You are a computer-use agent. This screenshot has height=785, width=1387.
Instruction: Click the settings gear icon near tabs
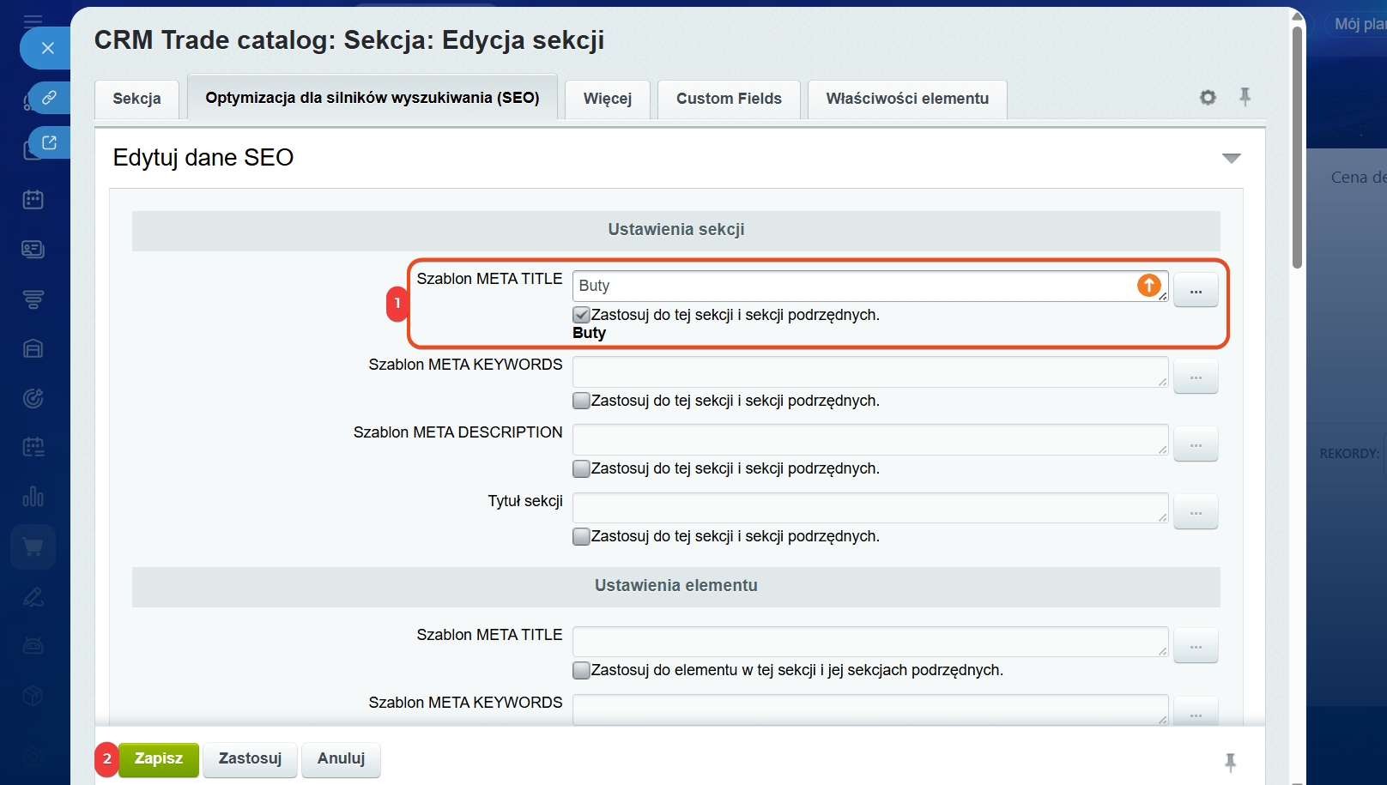click(1208, 98)
